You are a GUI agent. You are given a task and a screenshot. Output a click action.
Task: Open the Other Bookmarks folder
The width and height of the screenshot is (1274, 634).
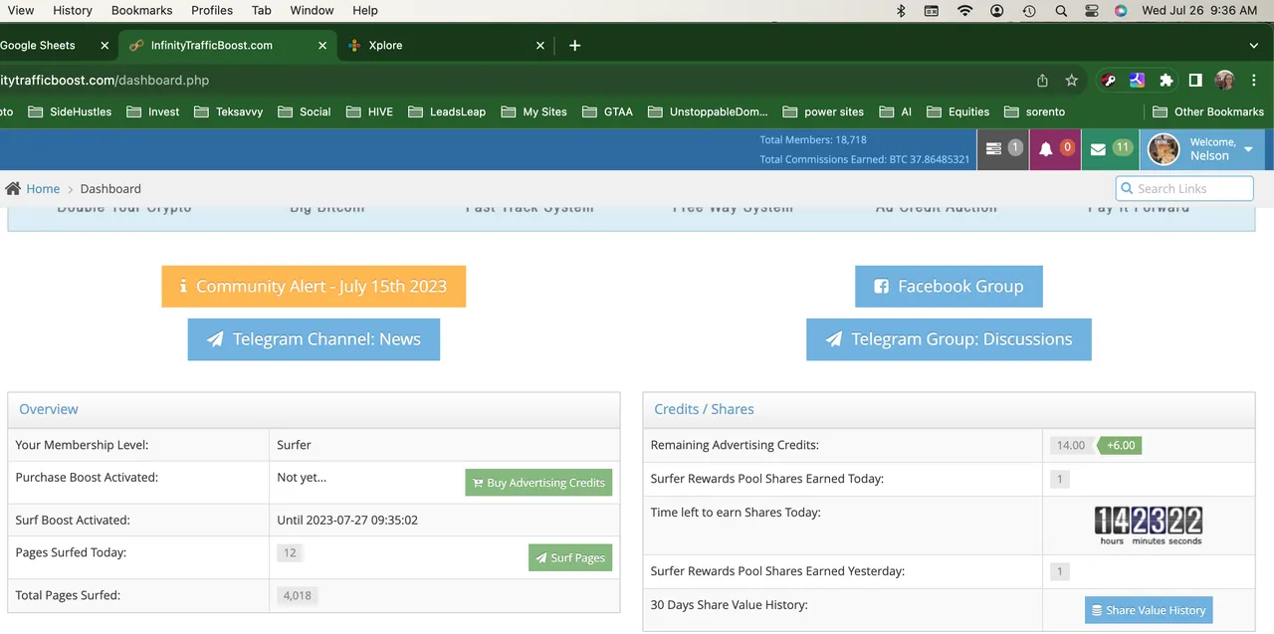(x=1207, y=111)
